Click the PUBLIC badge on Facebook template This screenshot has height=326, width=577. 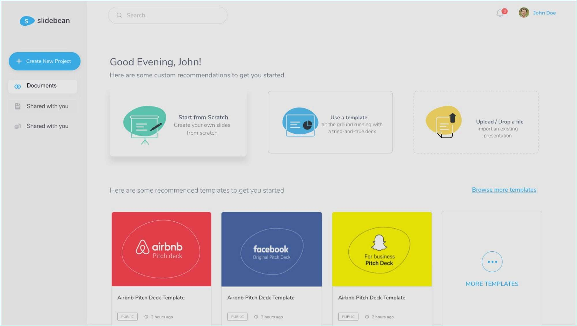(x=237, y=316)
